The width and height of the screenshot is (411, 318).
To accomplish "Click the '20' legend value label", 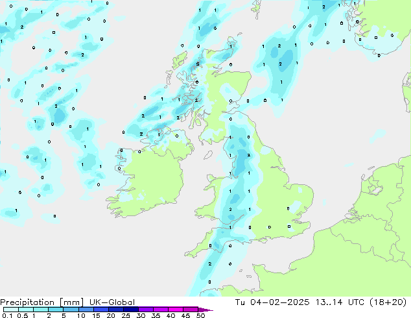I will click(111, 315).
